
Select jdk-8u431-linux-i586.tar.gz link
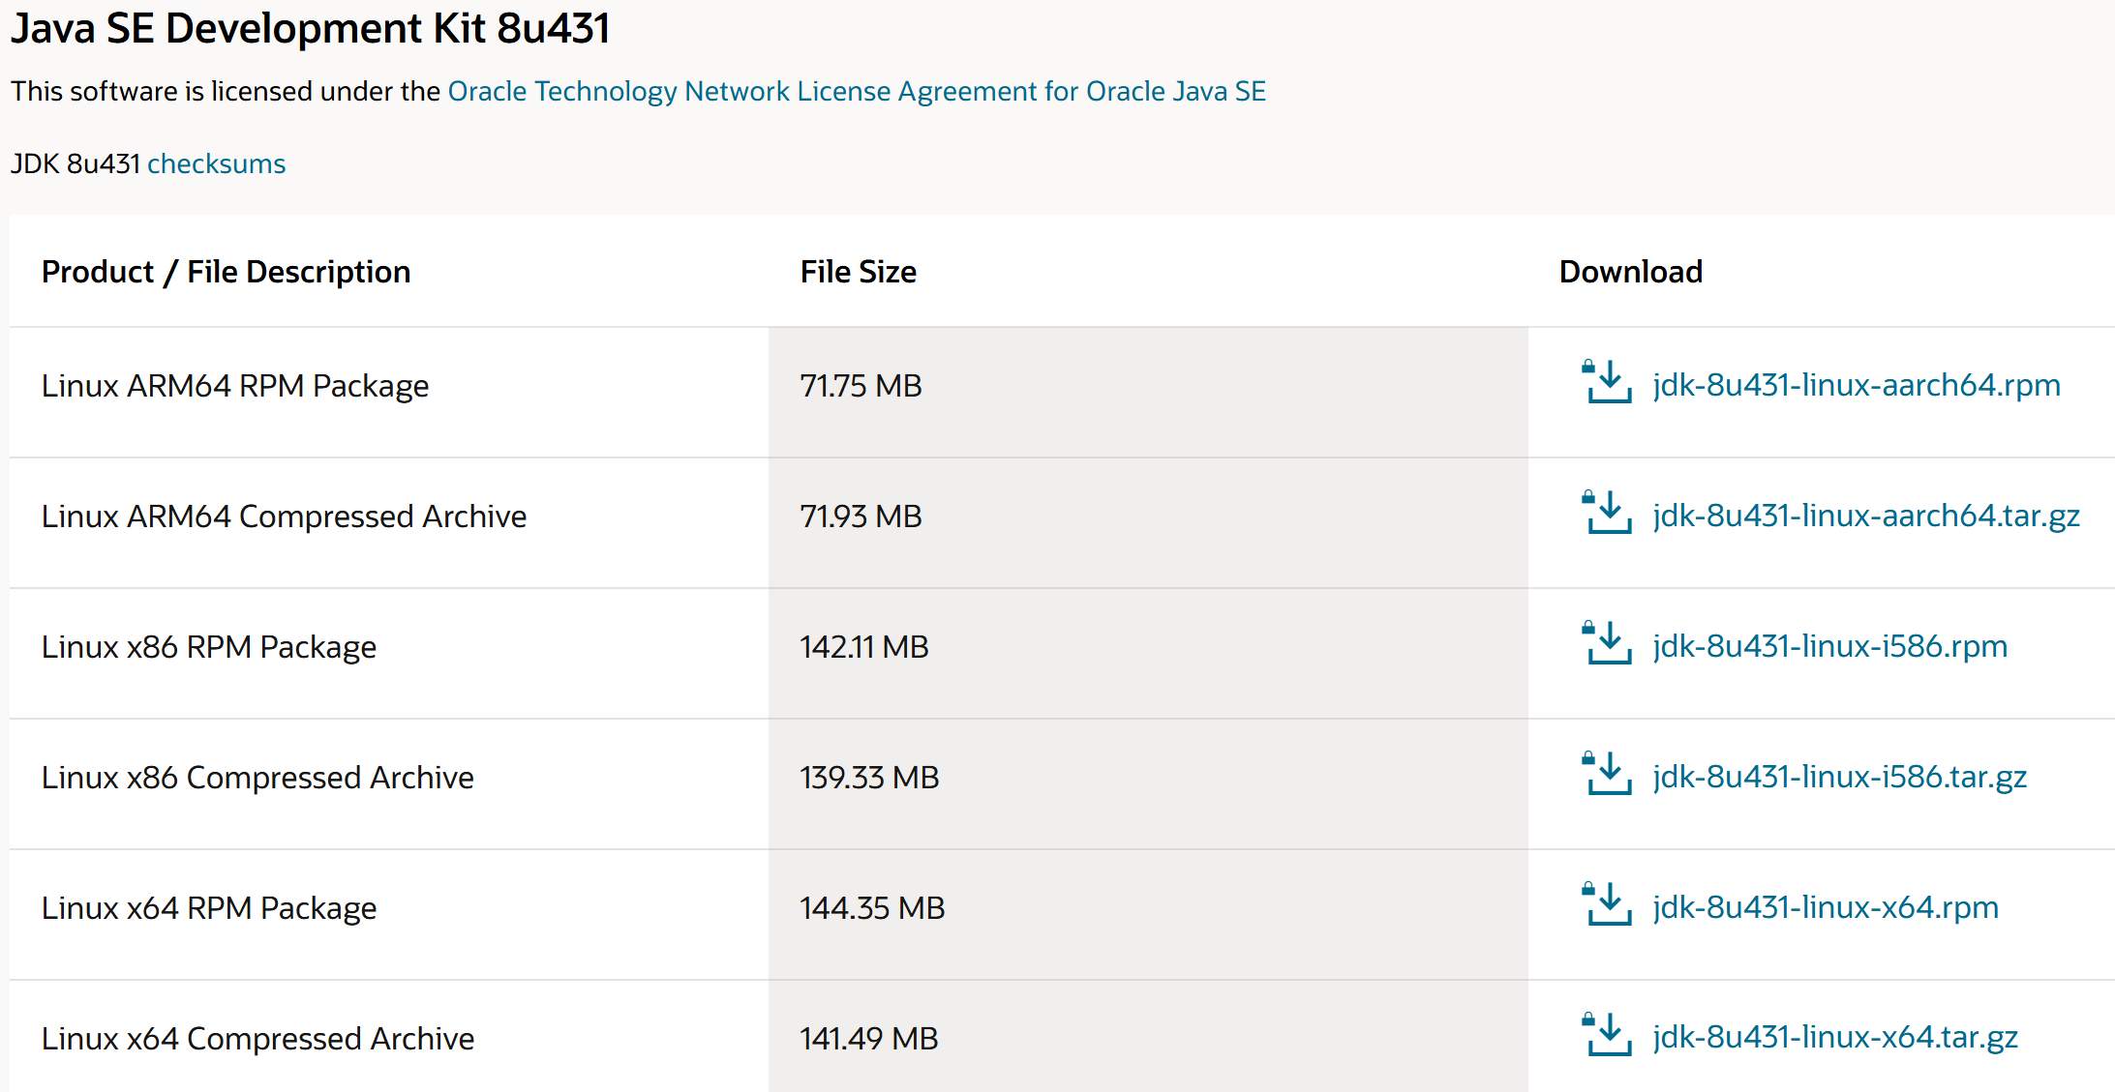[1839, 777]
